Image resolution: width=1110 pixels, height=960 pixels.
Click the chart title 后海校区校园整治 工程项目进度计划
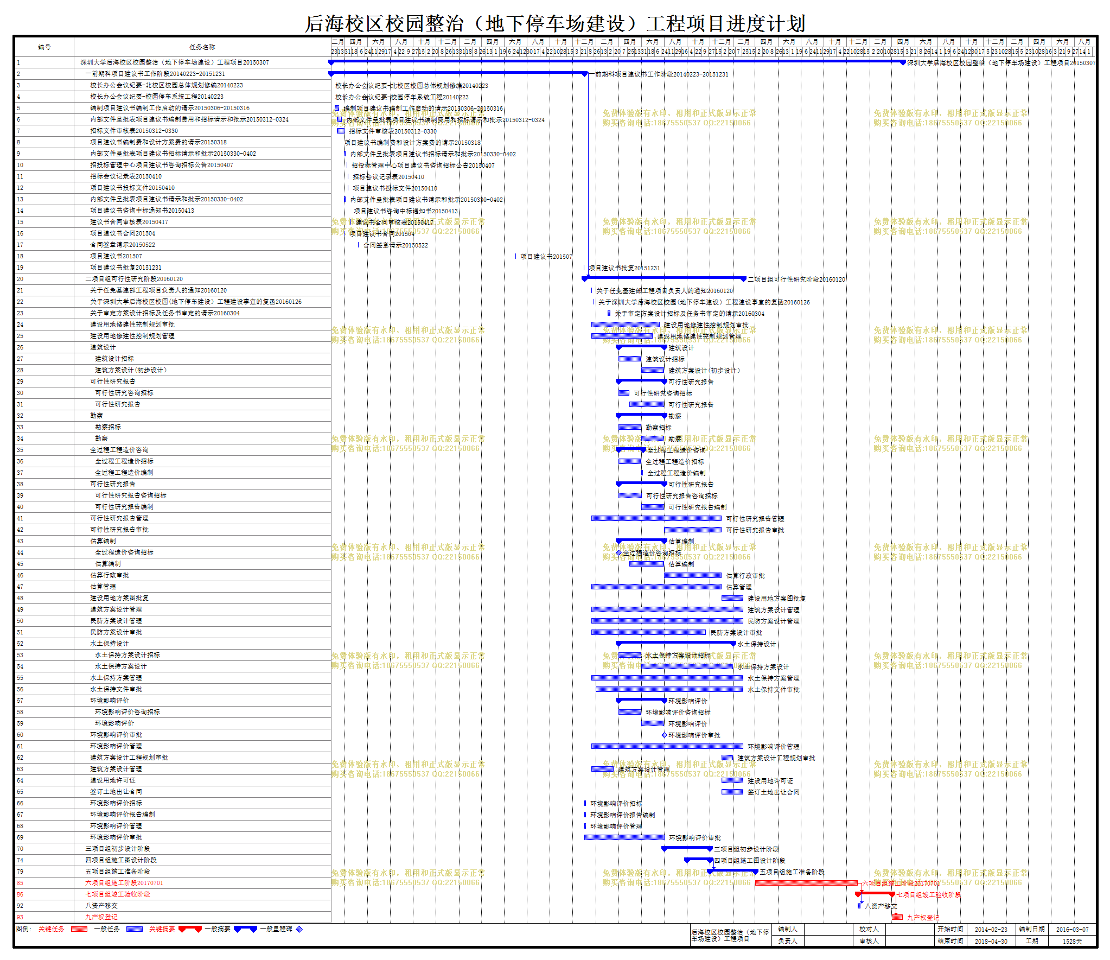point(555,23)
